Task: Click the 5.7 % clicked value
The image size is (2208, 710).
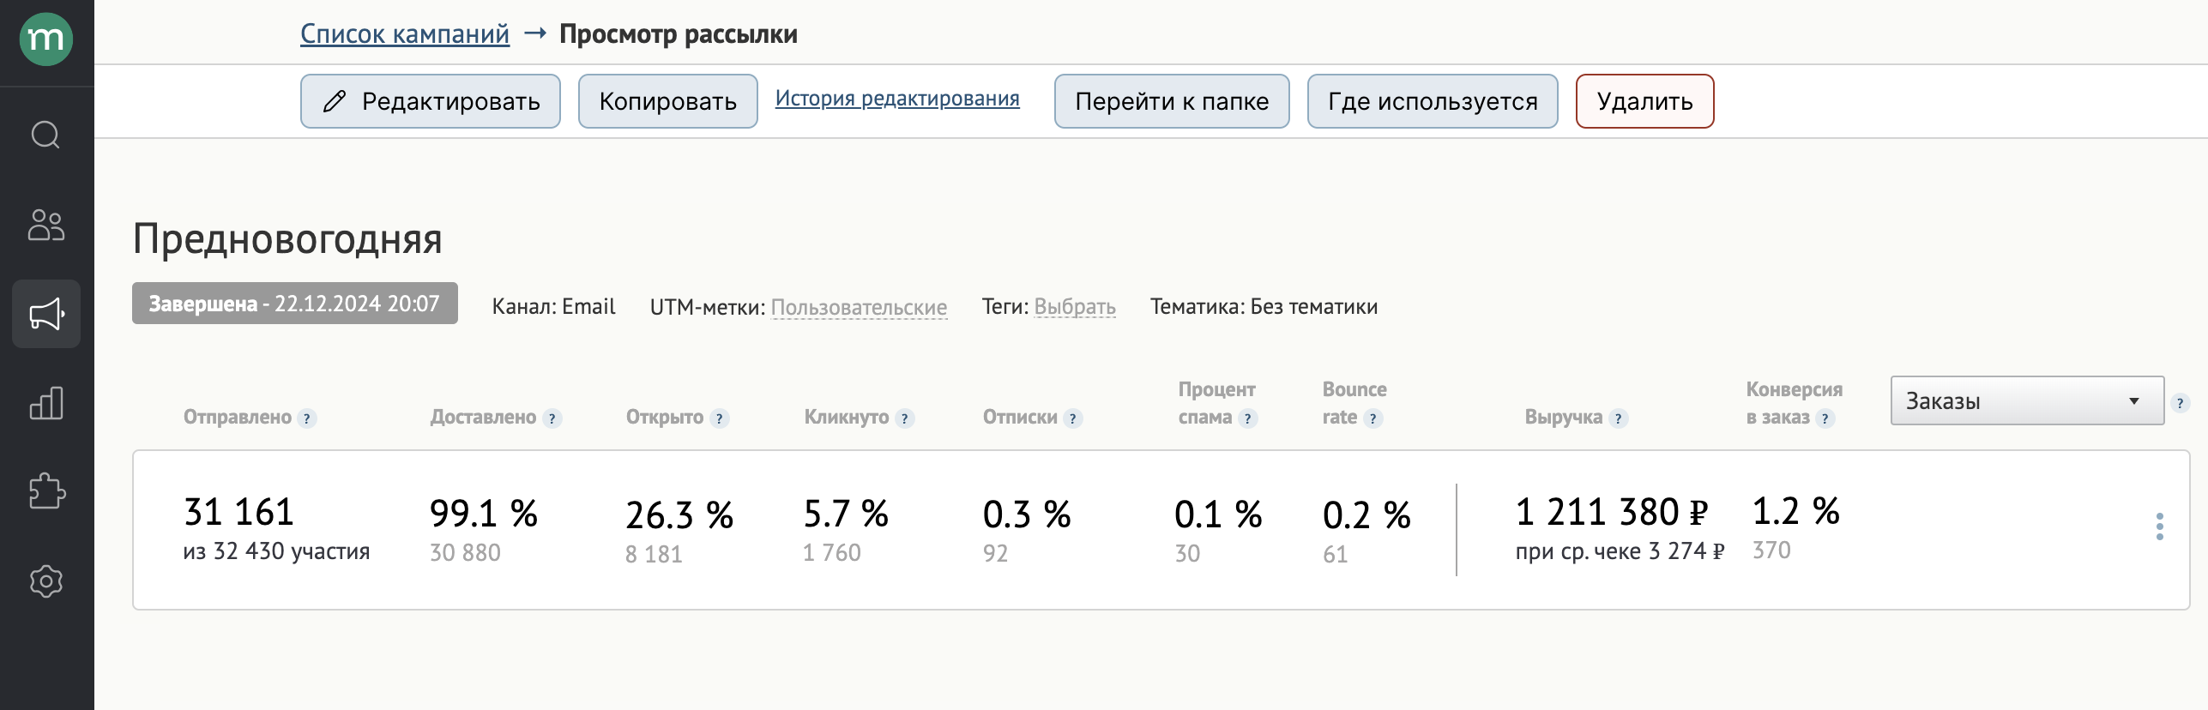Action: [x=846, y=514]
